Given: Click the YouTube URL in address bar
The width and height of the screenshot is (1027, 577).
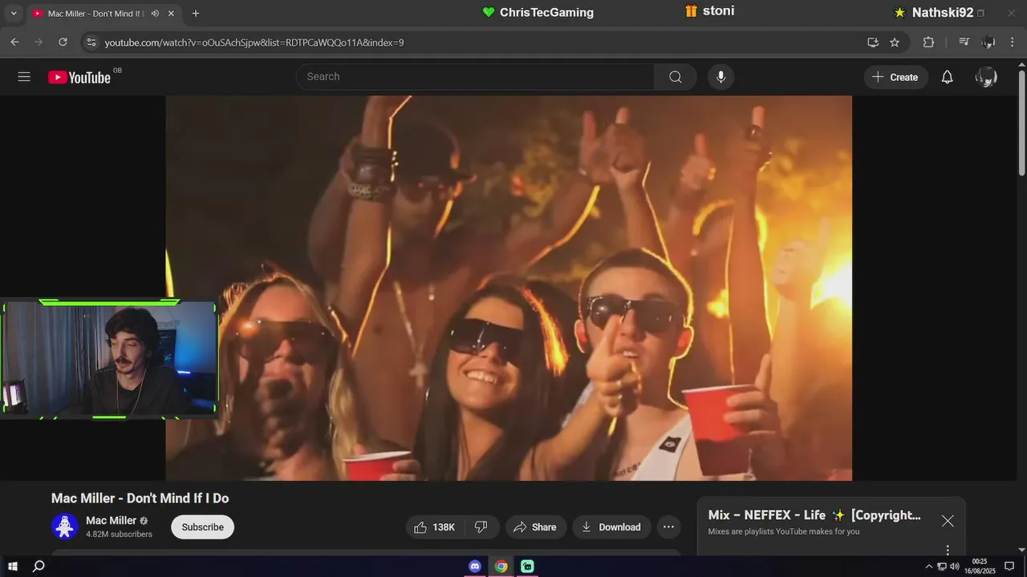Looking at the screenshot, I should coord(254,42).
